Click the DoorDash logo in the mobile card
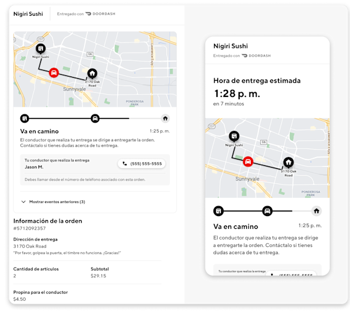Image resolution: width=350 pixels, height=313 pixels. 256,55
